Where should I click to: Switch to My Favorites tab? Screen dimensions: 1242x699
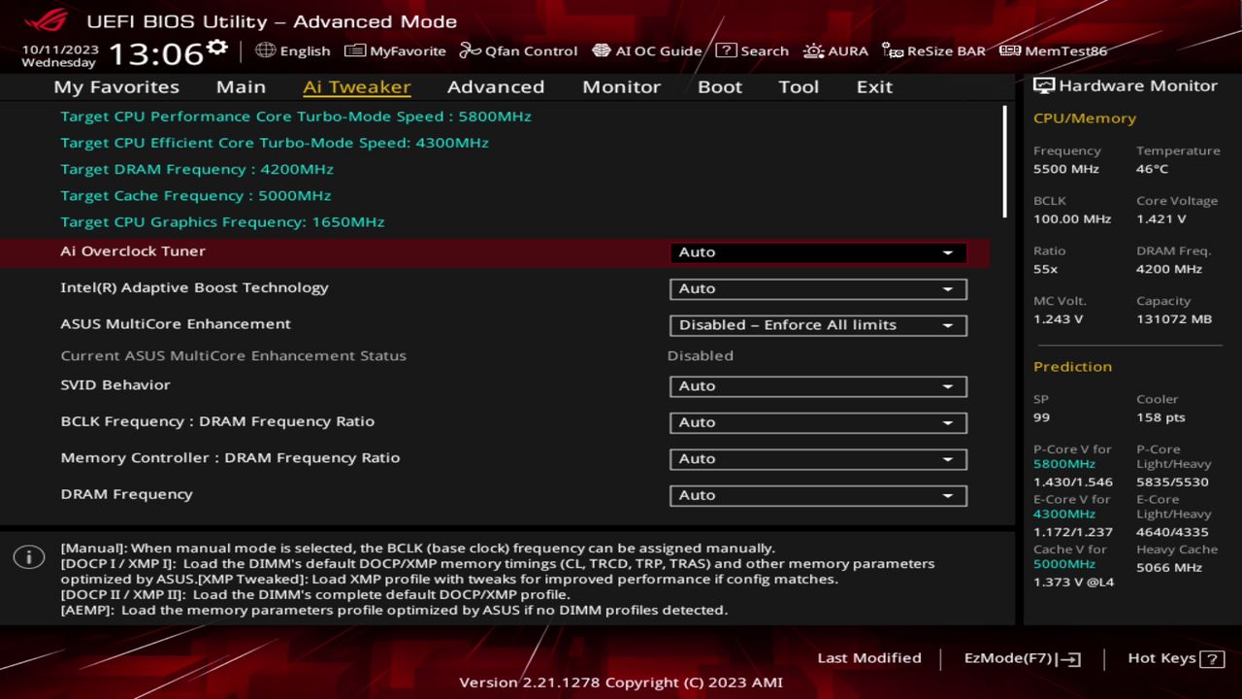point(116,86)
